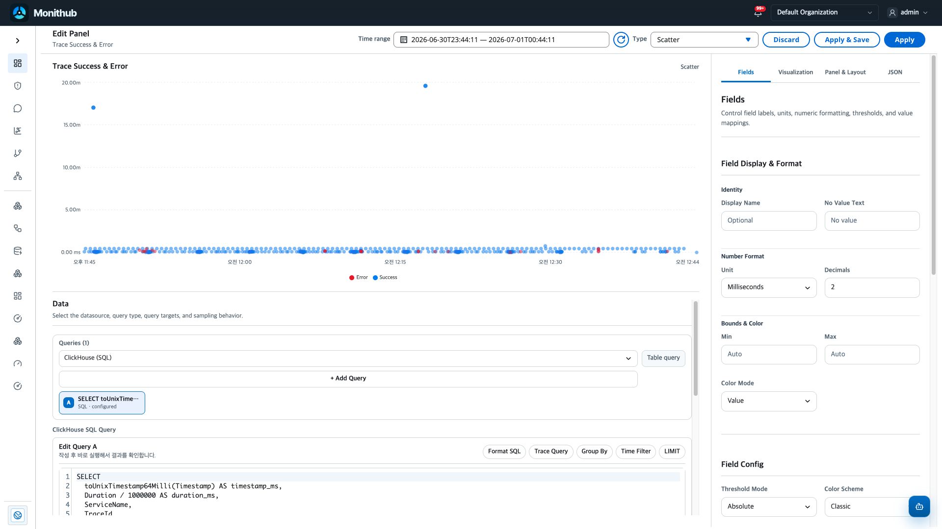Viewport: 942px width, 529px height.
Task: Click the refresh time range icon
Action: tap(621, 40)
